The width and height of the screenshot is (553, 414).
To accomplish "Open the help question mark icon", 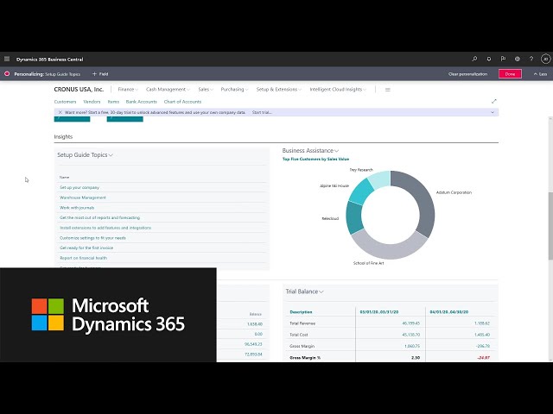I will 531,59.
